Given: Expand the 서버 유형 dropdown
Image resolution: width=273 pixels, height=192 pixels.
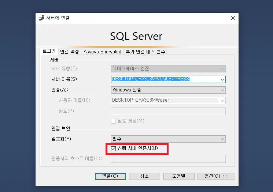Looking at the screenshot, I should tap(168, 69).
